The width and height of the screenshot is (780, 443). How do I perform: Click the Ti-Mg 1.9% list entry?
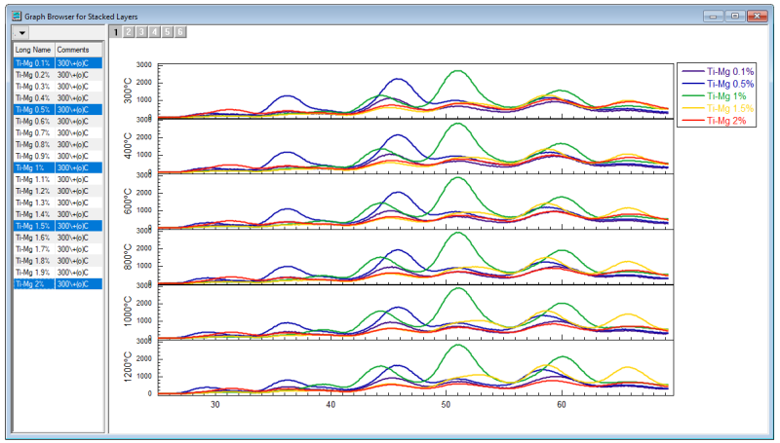[x=33, y=272]
